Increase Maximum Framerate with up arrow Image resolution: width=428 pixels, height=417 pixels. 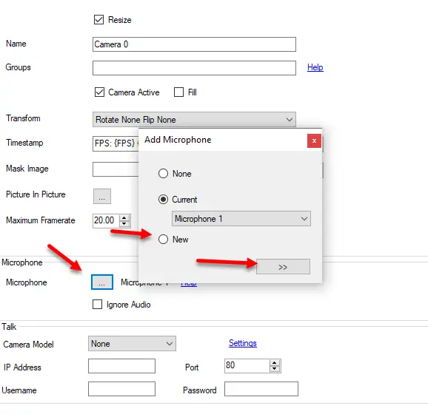click(x=124, y=218)
